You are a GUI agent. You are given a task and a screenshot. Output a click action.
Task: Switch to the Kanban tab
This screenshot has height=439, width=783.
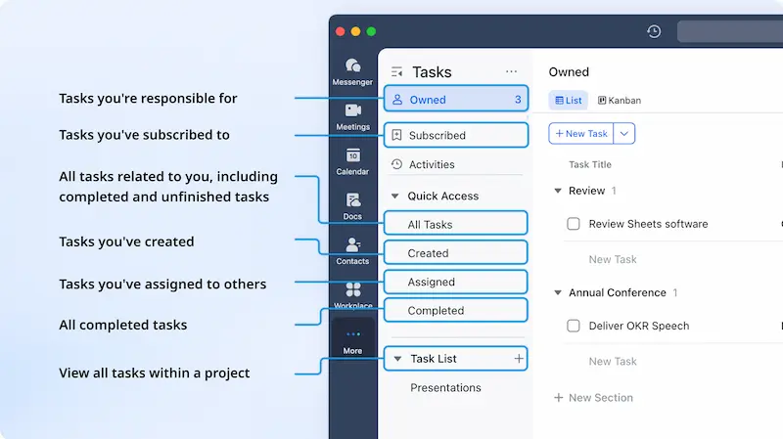pos(620,101)
